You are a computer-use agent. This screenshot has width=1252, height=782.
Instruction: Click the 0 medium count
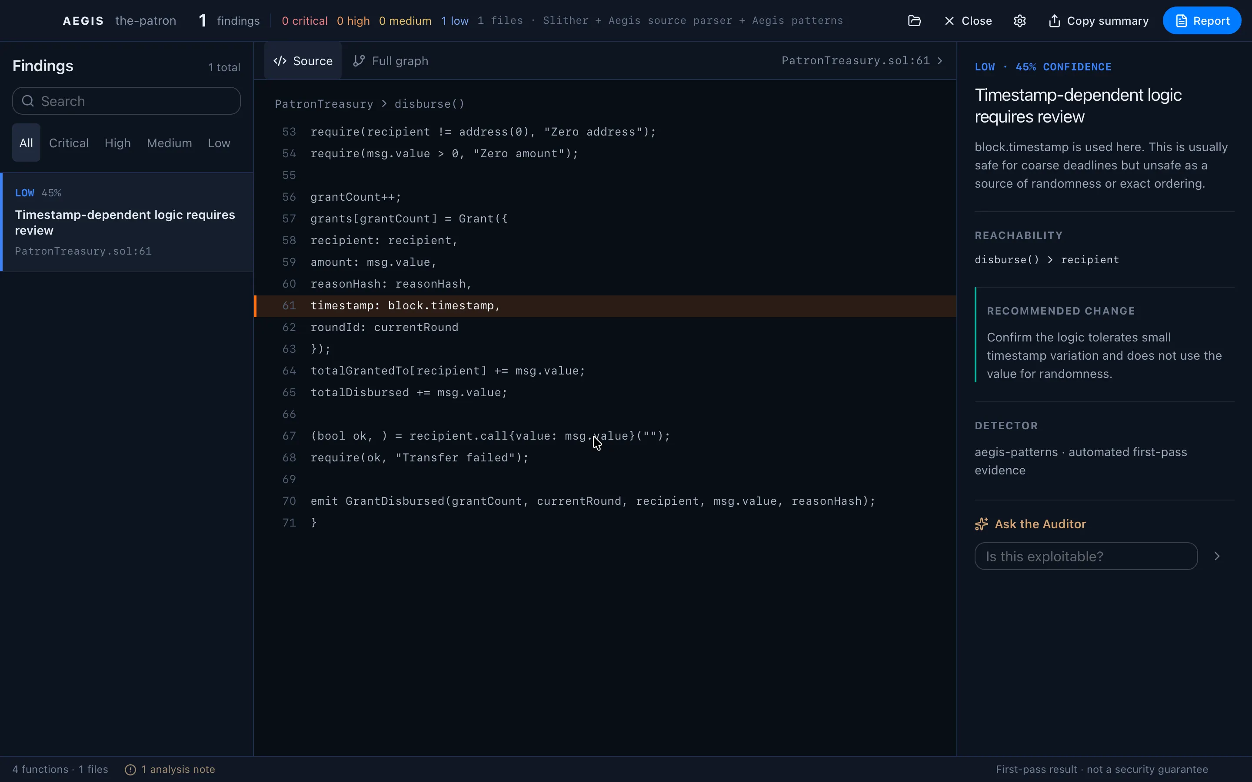coord(405,21)
